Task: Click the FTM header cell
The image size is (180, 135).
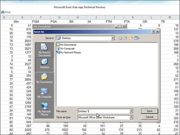Action: coord(114,22)
